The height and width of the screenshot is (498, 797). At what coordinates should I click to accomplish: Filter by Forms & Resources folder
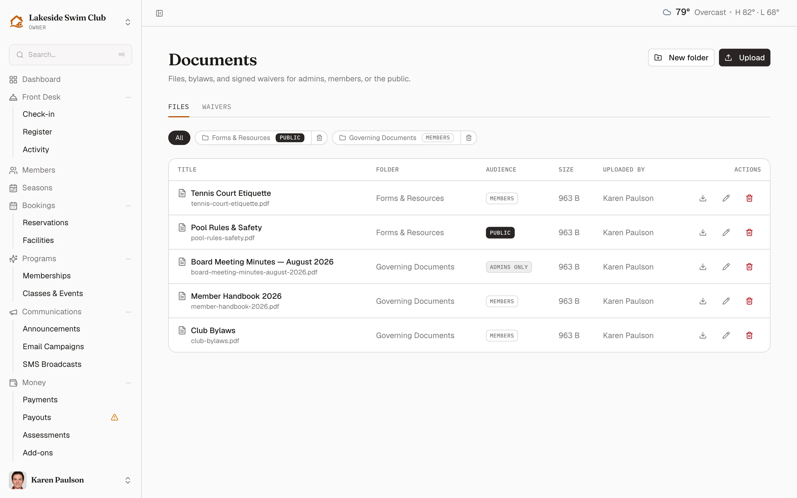[x=253, y=138]
